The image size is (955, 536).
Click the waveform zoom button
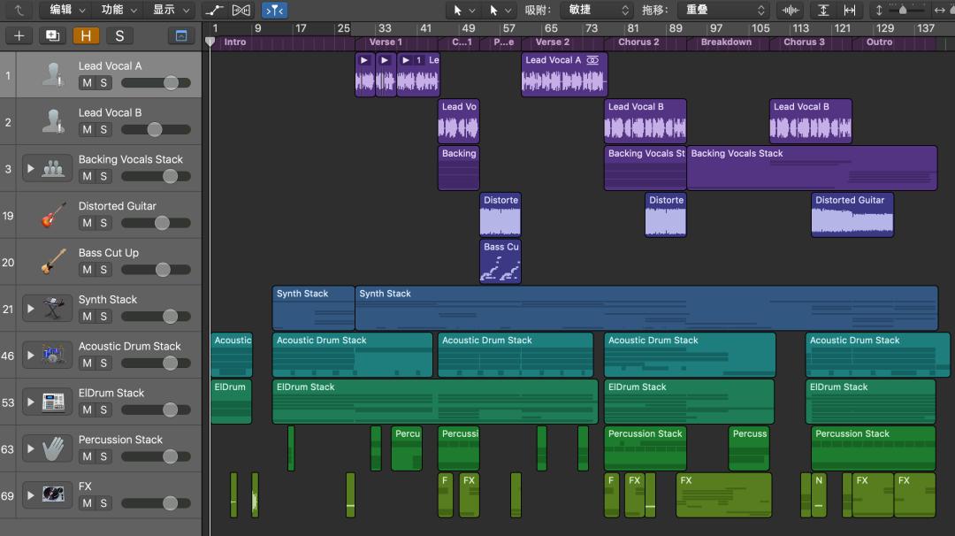[790, 11]
